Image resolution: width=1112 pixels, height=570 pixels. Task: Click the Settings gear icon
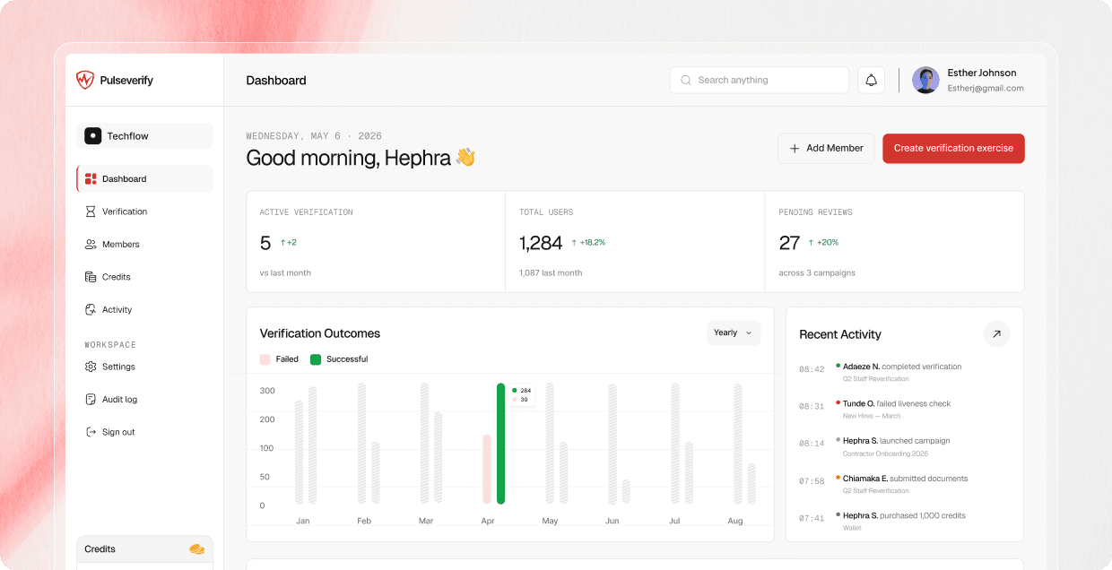point(91,367)
